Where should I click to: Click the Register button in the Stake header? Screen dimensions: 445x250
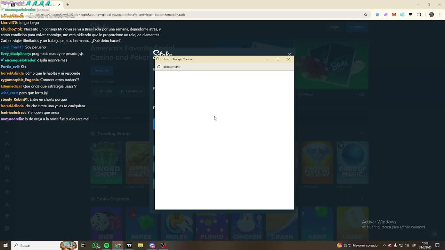pos(357,27)
